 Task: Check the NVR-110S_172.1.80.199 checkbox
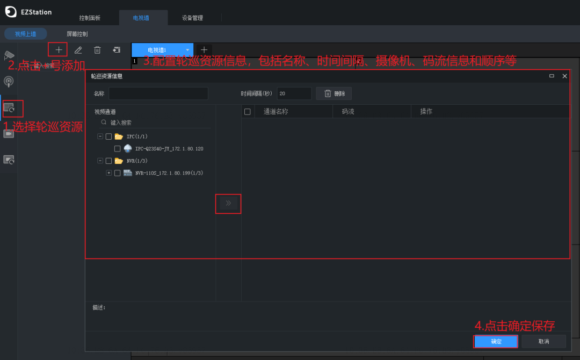pyautogui.click(x=117, y=173)
